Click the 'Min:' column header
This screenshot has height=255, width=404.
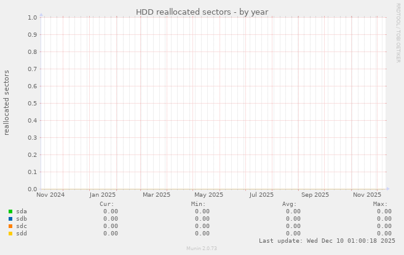pyautogui.click(x=198, y=204)
